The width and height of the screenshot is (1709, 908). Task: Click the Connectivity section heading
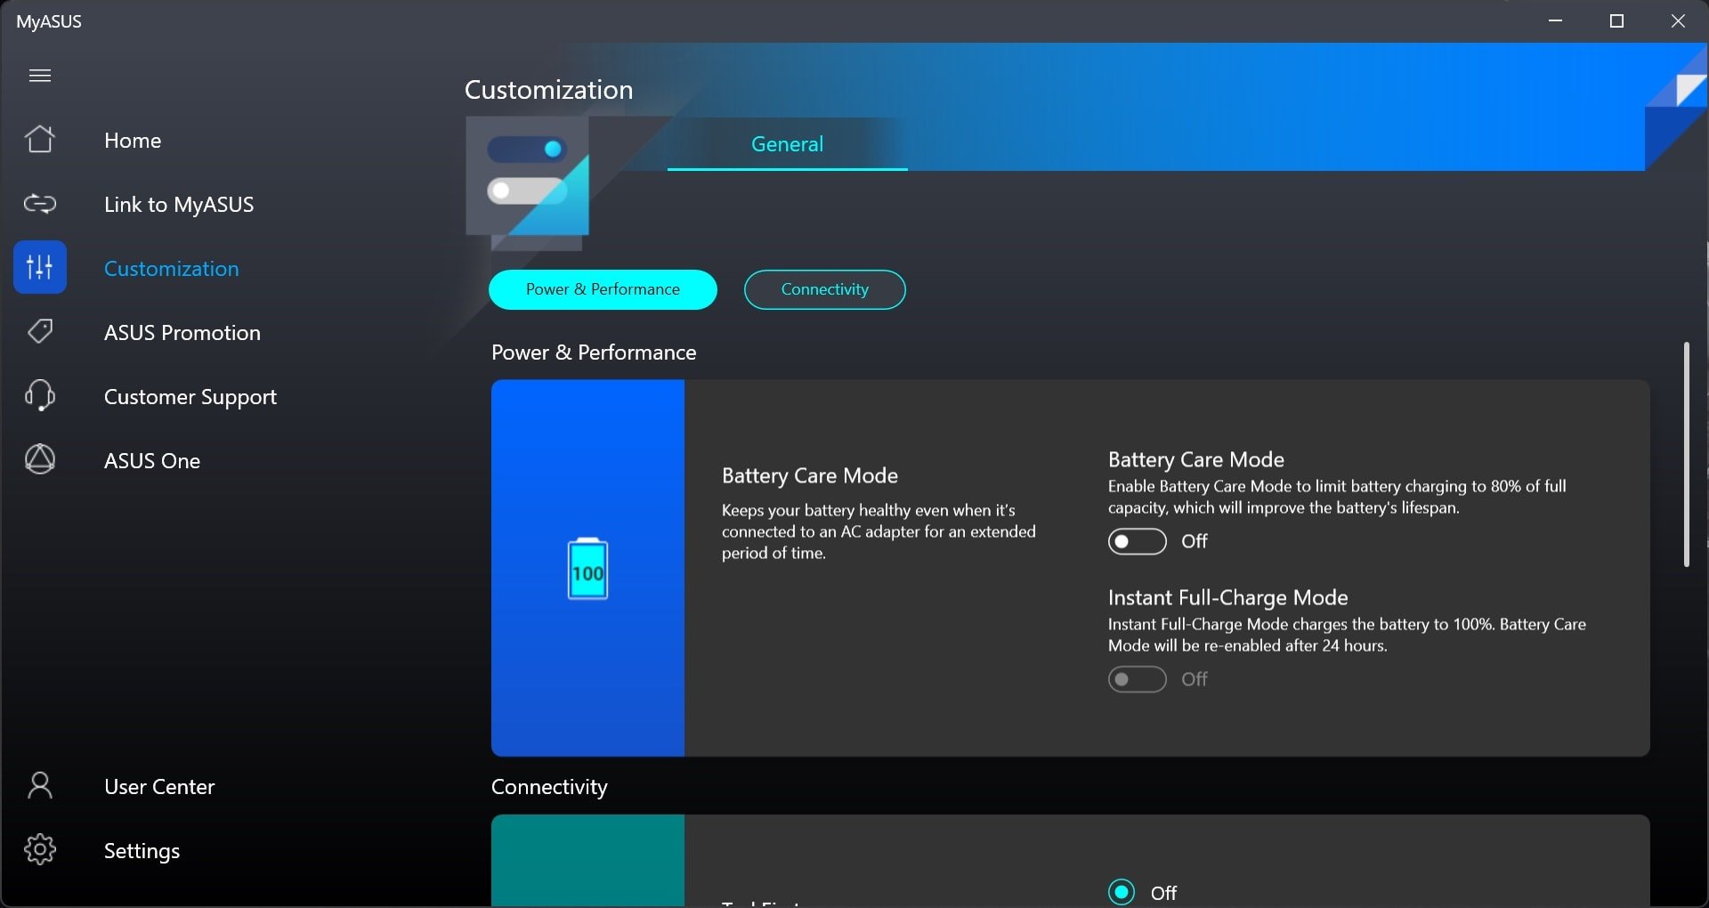(549, 787)
